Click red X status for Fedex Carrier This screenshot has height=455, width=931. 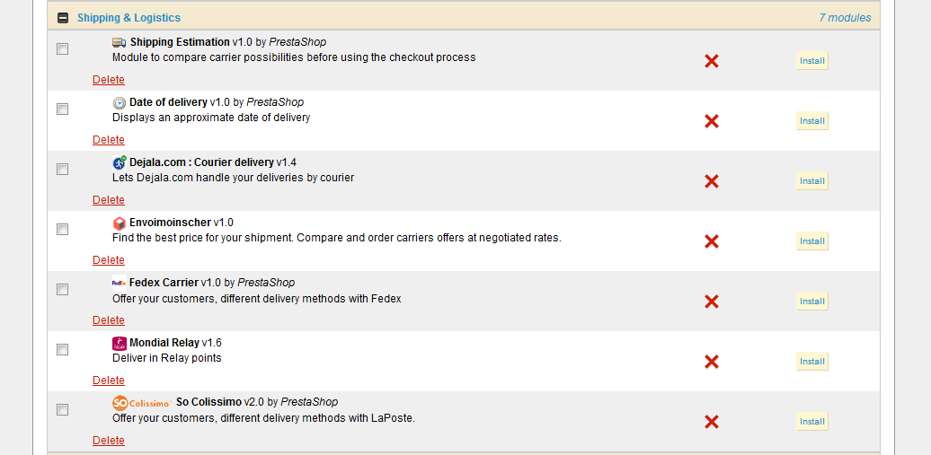712,302
